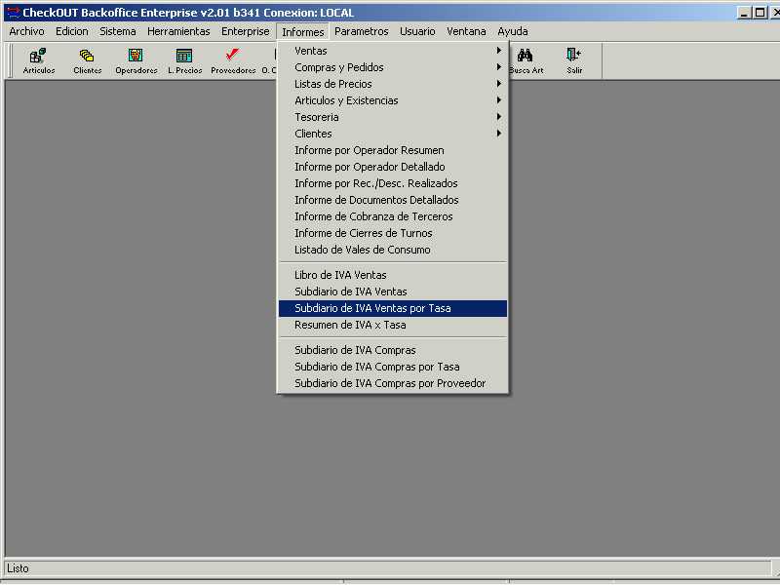
Task: Open the Ventana menu
Action: (466, 31)
